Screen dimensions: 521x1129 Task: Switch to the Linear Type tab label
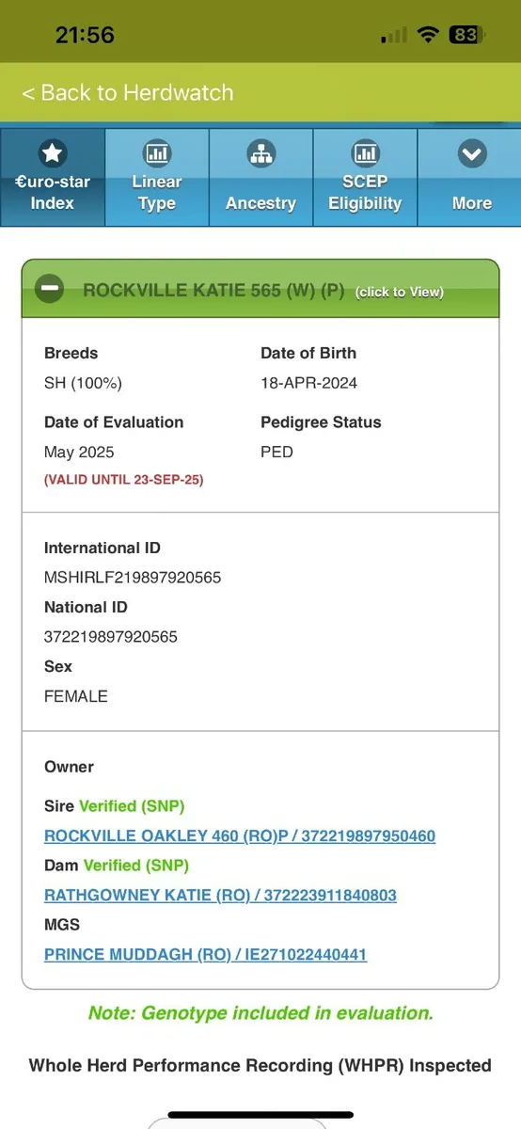click(156, 192)
